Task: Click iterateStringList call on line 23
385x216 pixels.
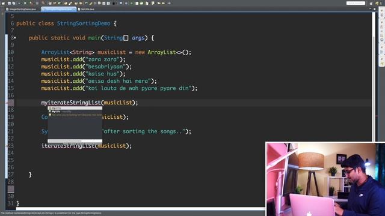Action: [68, 146]
